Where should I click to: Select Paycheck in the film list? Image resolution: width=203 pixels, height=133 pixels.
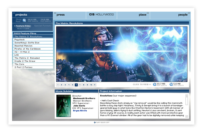(x=33, y=40)
